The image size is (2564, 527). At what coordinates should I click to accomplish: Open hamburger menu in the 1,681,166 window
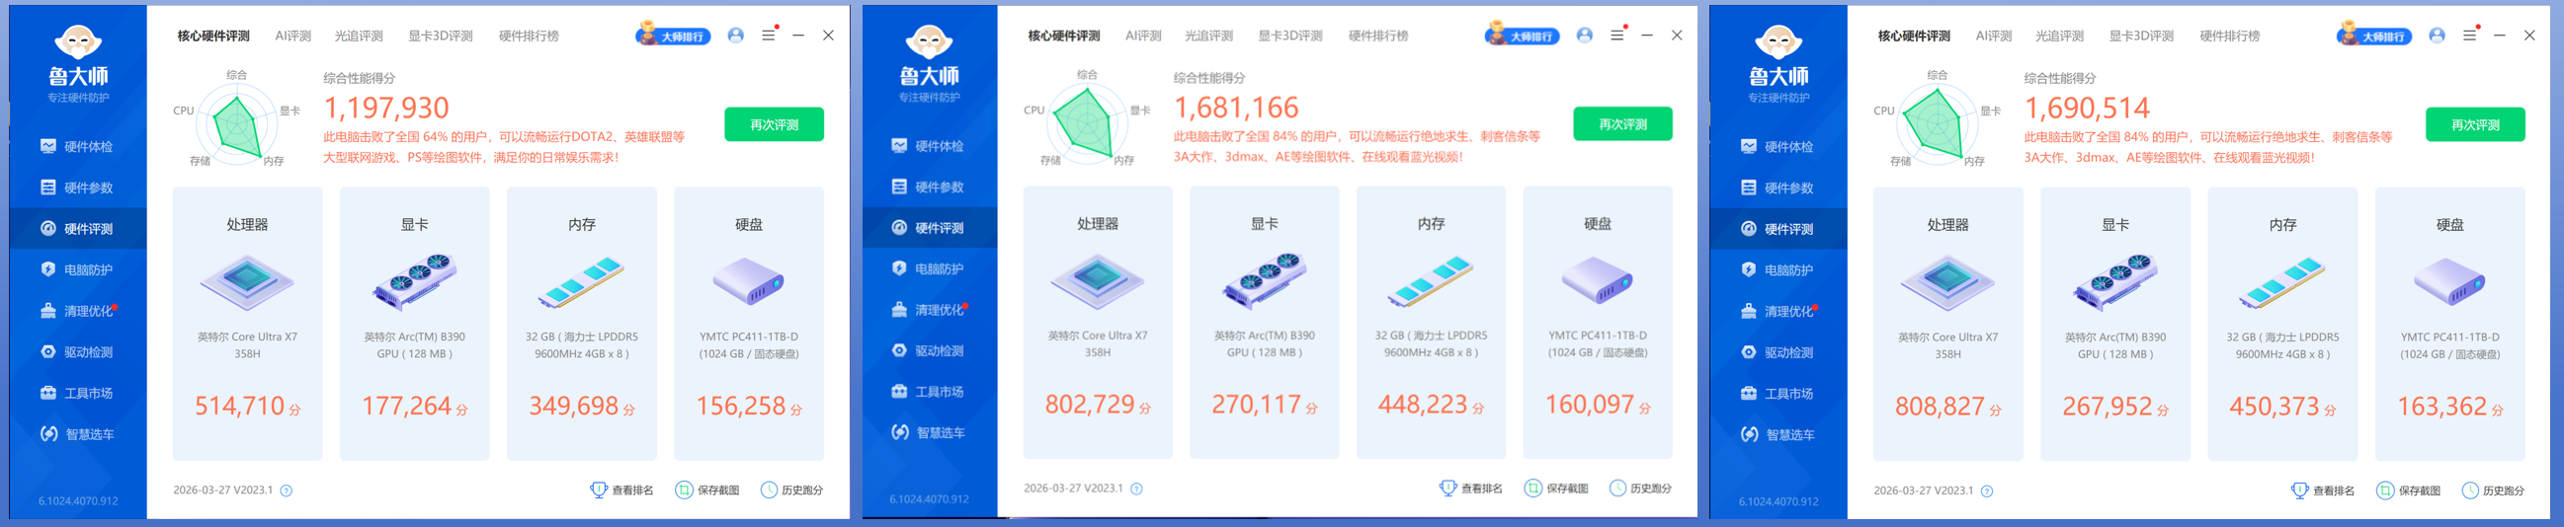pos(1617,35)
